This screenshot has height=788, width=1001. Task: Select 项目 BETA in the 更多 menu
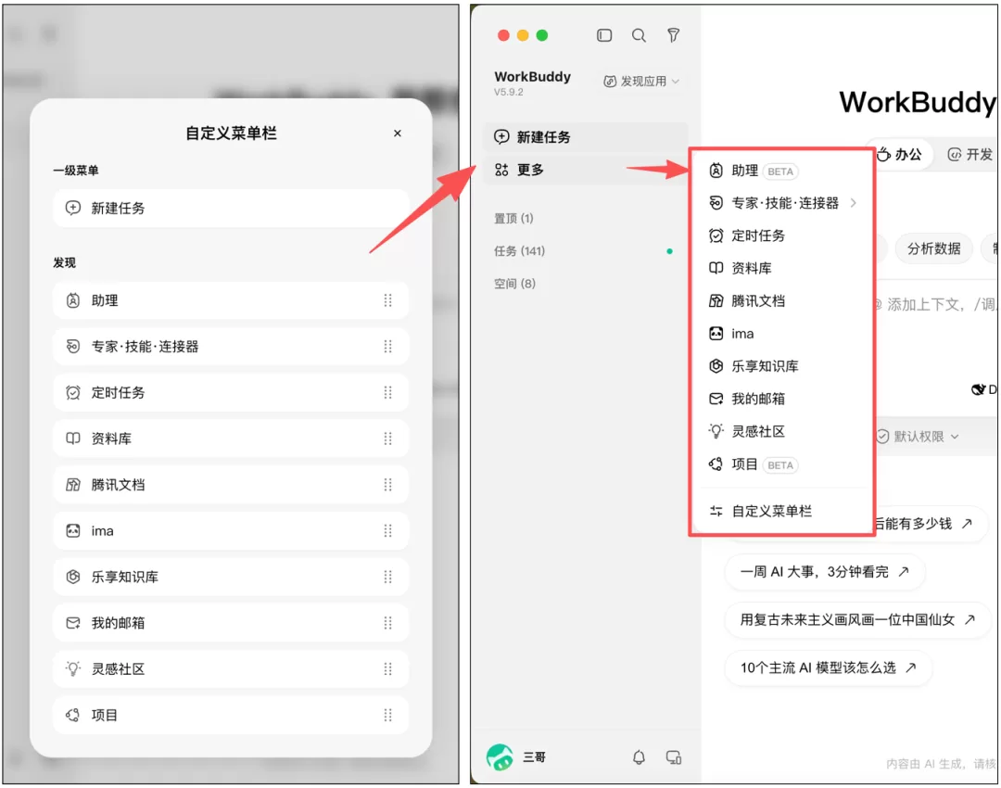pos(782,464)
